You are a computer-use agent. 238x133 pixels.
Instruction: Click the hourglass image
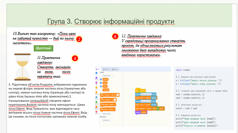pyautogui.click(x=22, y=67)
